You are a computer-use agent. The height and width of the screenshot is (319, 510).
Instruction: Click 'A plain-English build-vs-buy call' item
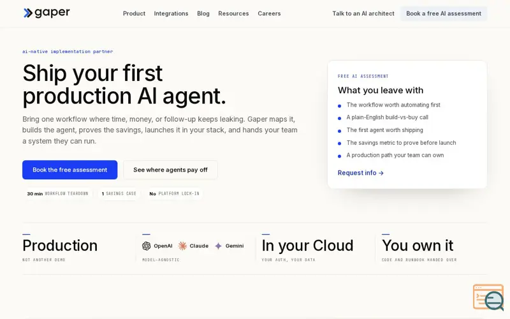pos(388,117)
